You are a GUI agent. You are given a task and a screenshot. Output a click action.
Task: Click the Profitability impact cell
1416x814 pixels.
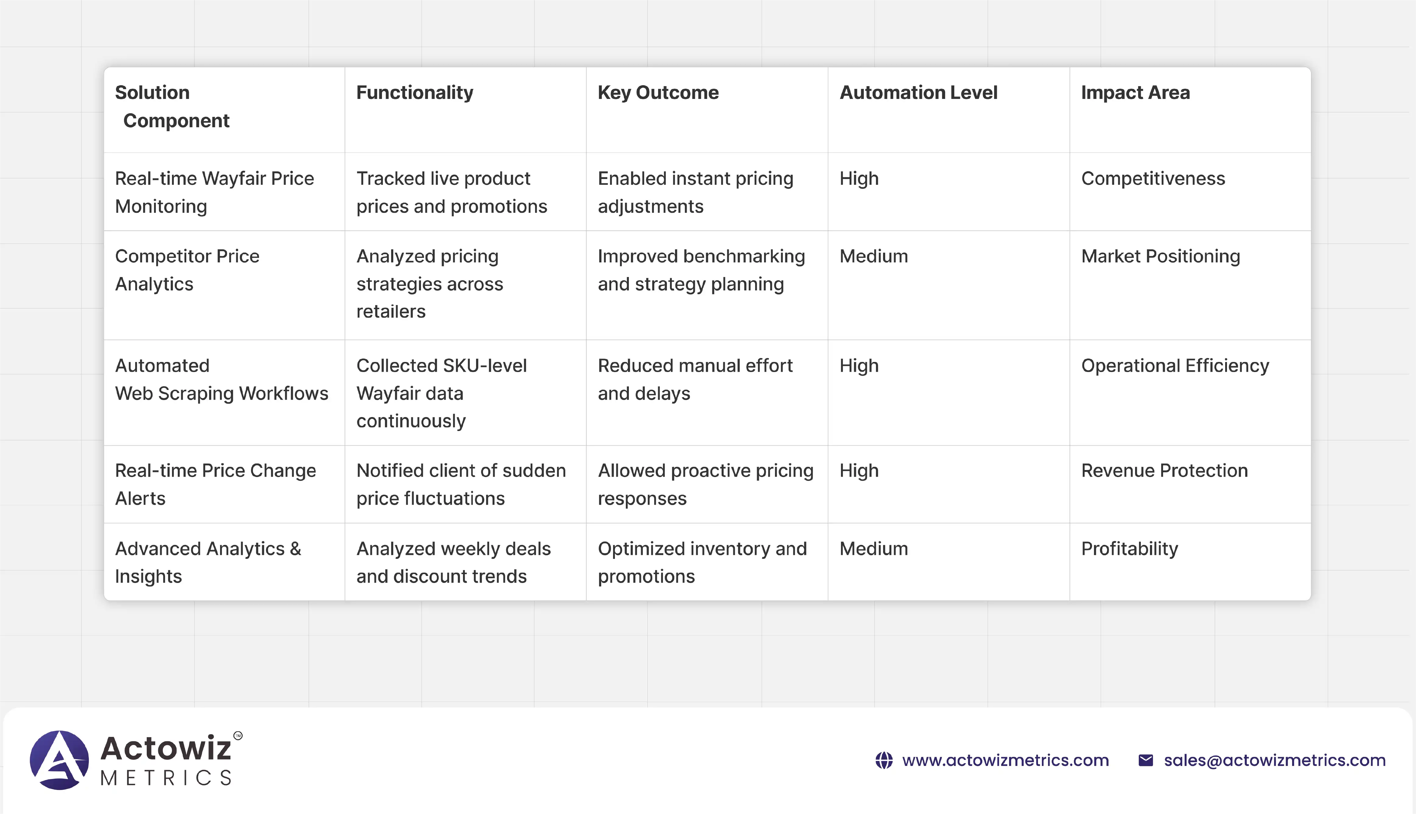pos(1129,549)
